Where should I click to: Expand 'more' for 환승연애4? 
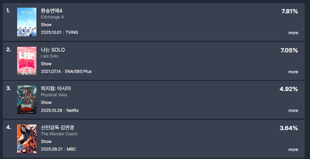pyautogui.click(x=293, y=33)
